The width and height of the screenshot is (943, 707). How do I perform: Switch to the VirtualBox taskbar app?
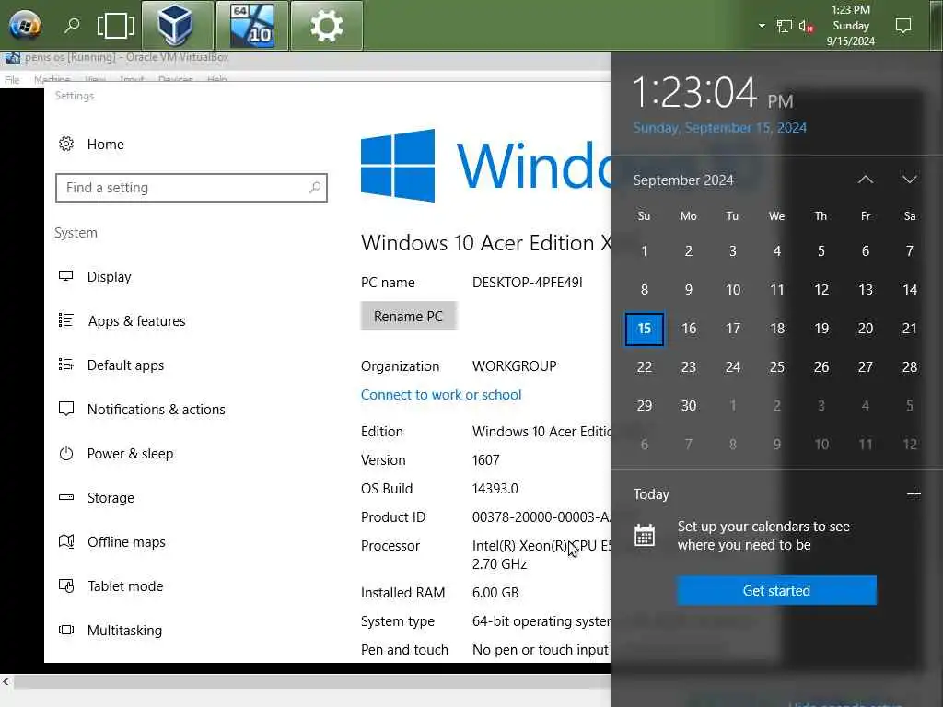(177, 25)
